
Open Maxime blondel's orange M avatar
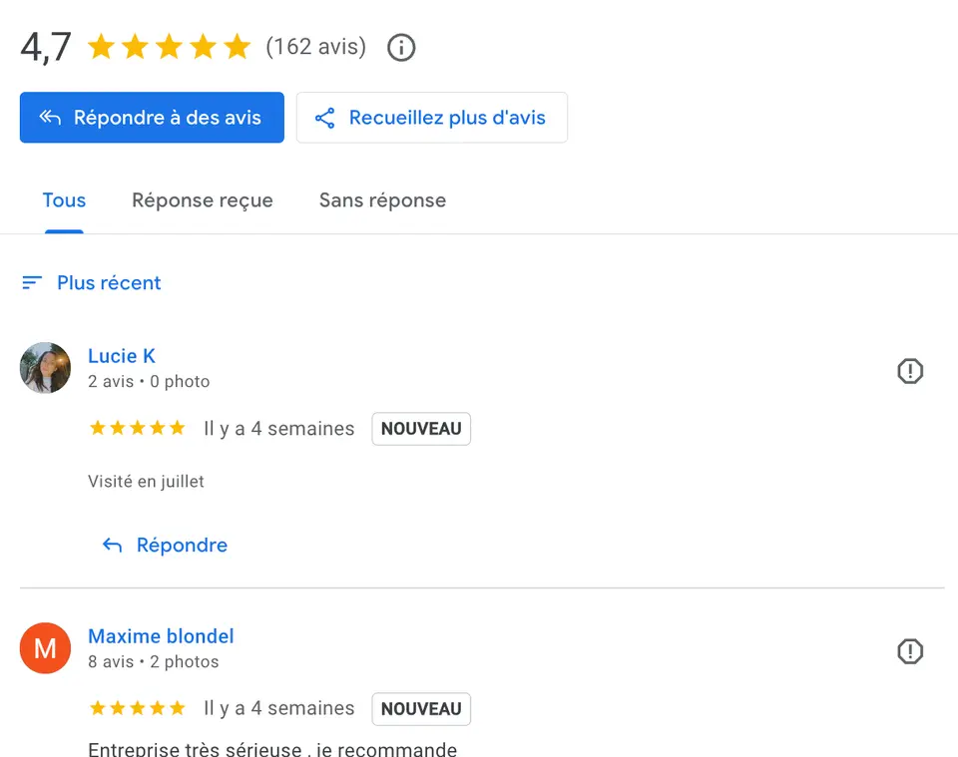tap(45, 648)
